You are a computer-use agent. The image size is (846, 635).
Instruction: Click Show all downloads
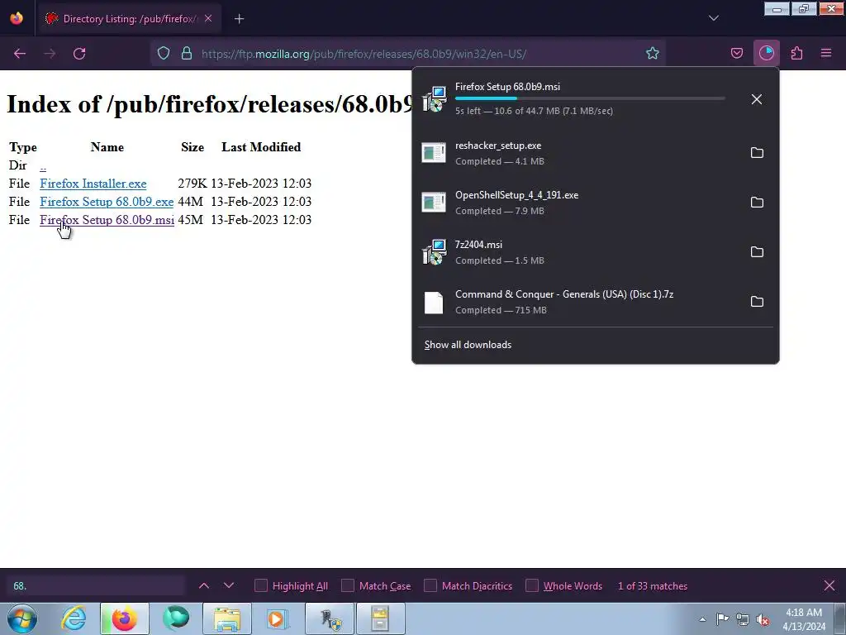pos(468,345)
